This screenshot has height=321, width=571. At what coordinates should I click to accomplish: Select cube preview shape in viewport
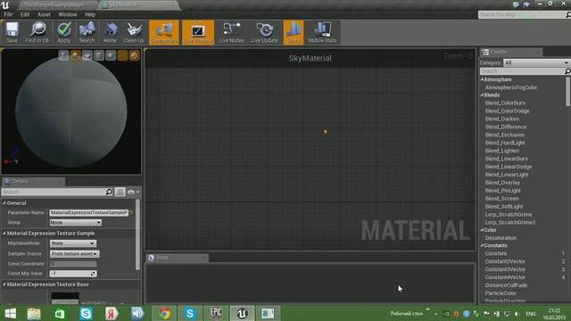tap(99, 55)
